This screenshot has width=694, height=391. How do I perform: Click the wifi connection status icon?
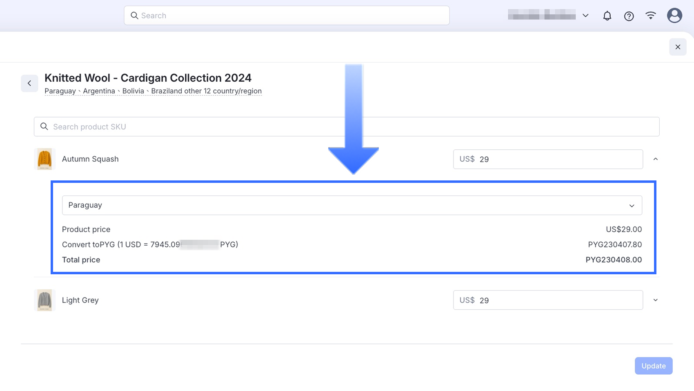pos(650,16)
